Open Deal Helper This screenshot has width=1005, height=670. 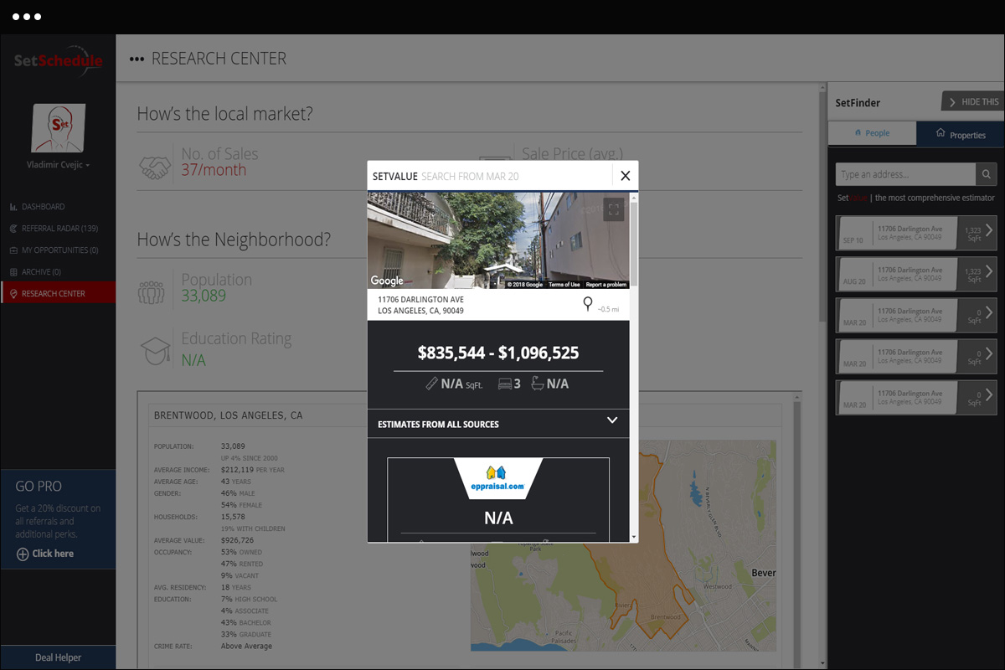pyautogui.click(x=58, y=657)
